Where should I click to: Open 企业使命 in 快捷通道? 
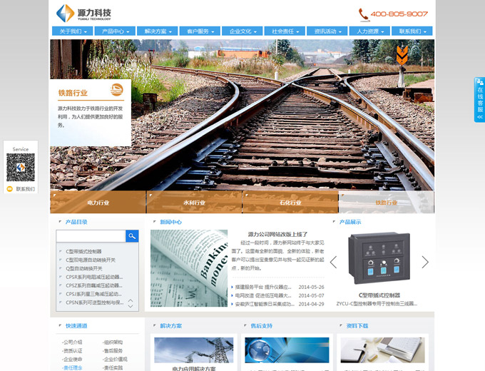[x=72, y=360]
